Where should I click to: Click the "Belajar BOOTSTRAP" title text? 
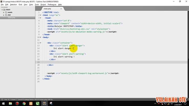point(64,26)
